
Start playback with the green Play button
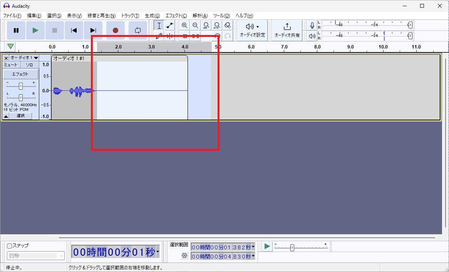tap(35, 30)
